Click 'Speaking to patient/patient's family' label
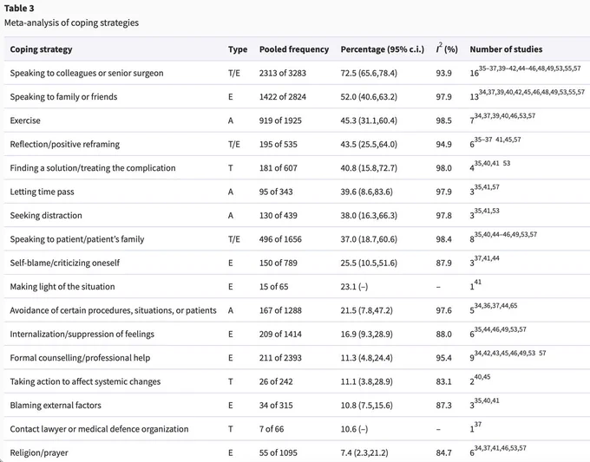This screenshot has width=590, height=462. click(x=77, y=239)
